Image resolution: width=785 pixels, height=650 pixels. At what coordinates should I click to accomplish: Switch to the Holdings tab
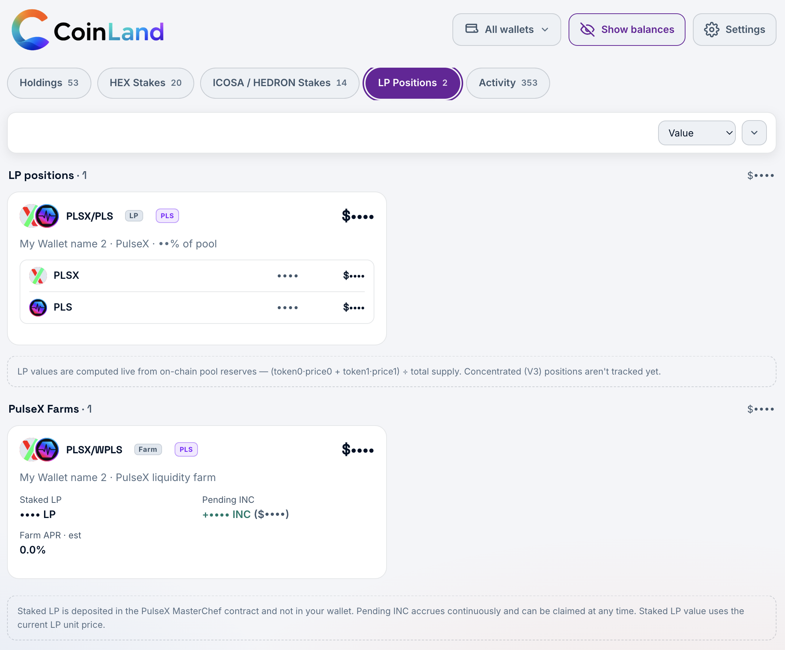pos(49,83)
